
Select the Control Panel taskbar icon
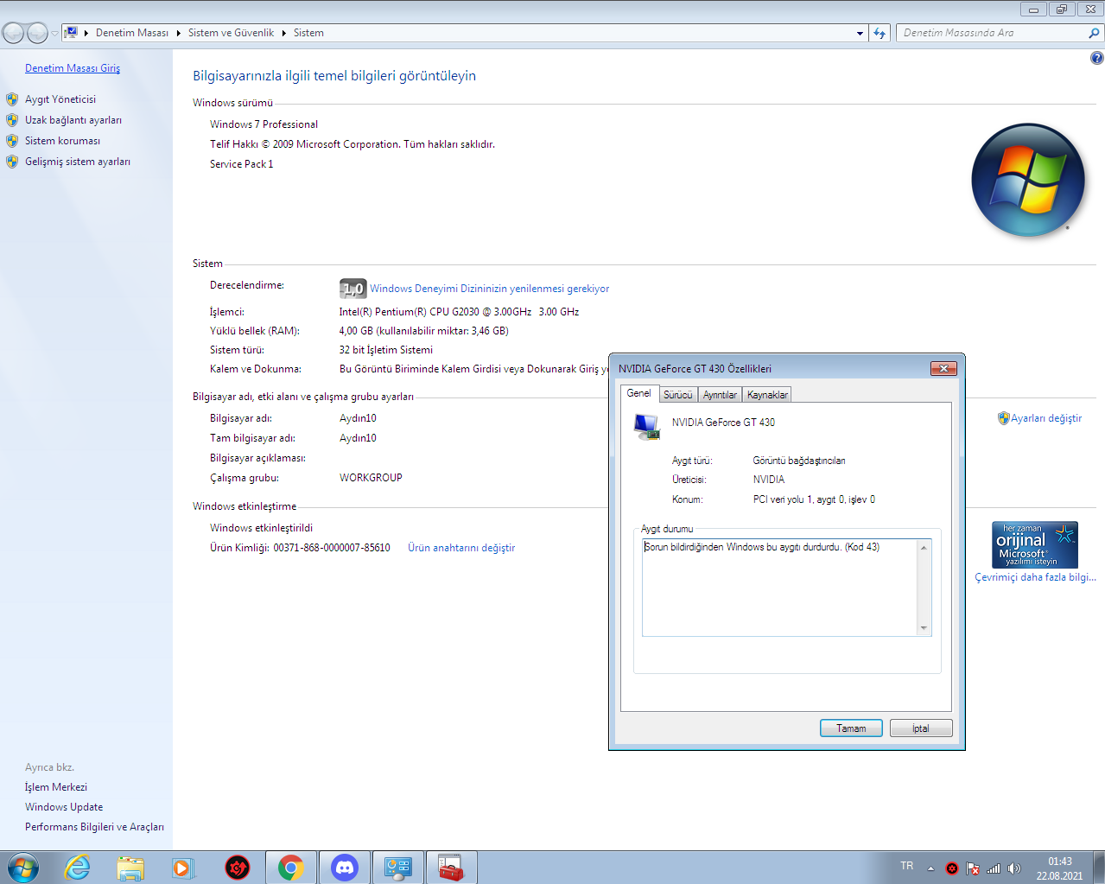click(x=398, y=868)
